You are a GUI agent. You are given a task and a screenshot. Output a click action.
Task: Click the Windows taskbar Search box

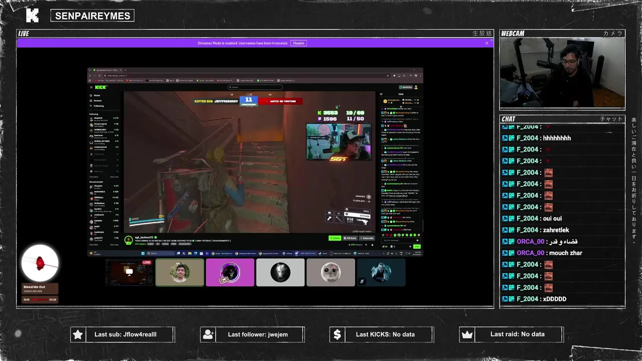[160, 253]
